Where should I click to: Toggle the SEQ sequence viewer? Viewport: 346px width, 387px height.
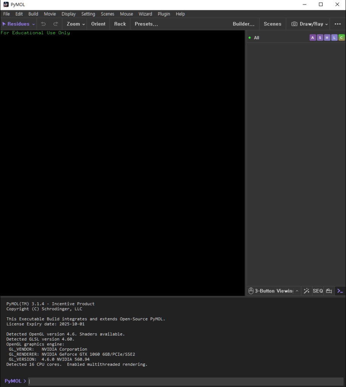[318, 291]
